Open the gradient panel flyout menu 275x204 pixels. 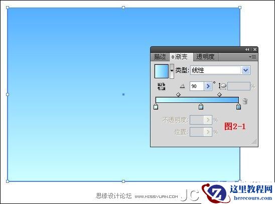(252, 57)
